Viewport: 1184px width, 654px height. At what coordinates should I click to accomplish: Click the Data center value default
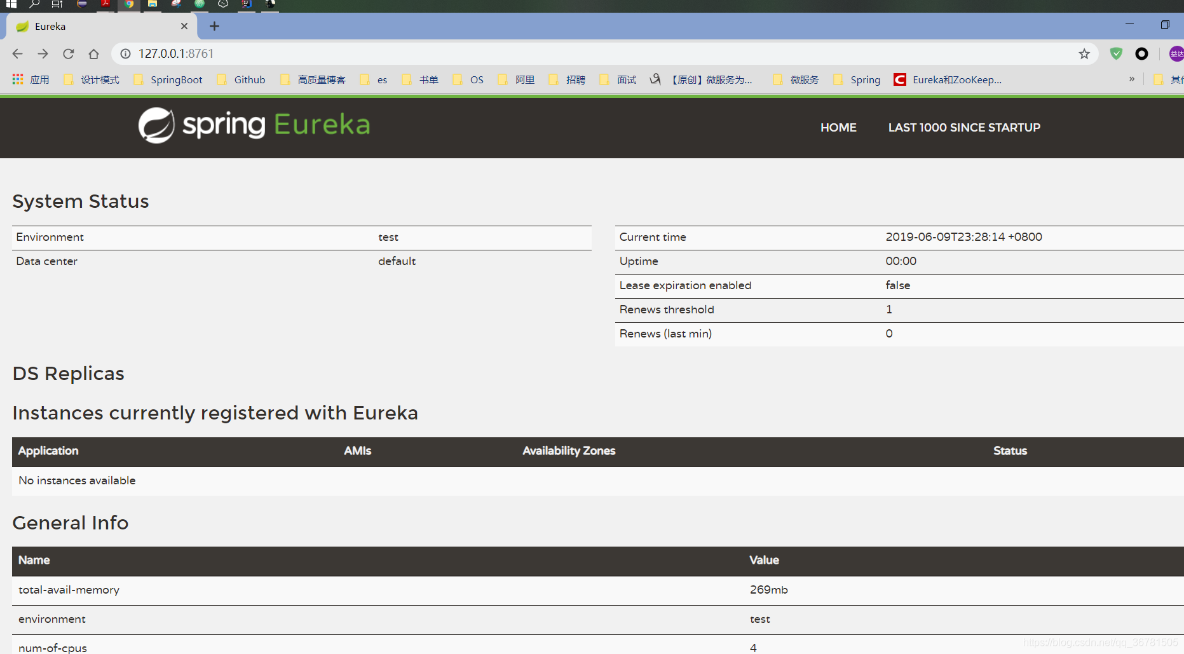(x=397, y=261)
